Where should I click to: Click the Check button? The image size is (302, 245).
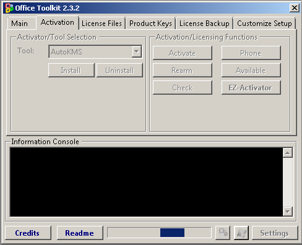(x=183, y=88)
